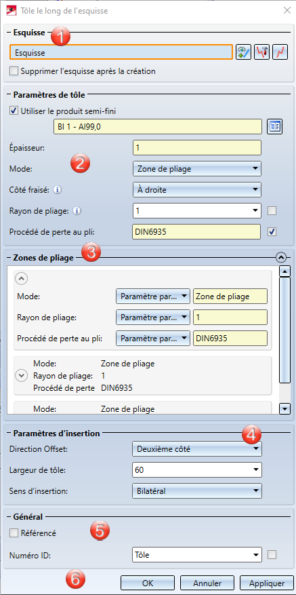Click the Appliquer button

pyautogui.click(x=267, y=583)
